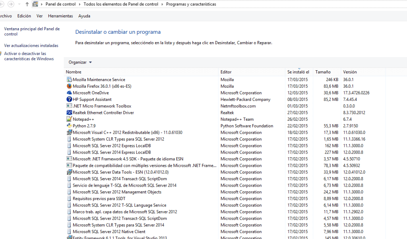This screenshot has width=407, height=239.
Task: Click icon of System CLR Types SQL Server 2012
Action: [x=69, y=139]
